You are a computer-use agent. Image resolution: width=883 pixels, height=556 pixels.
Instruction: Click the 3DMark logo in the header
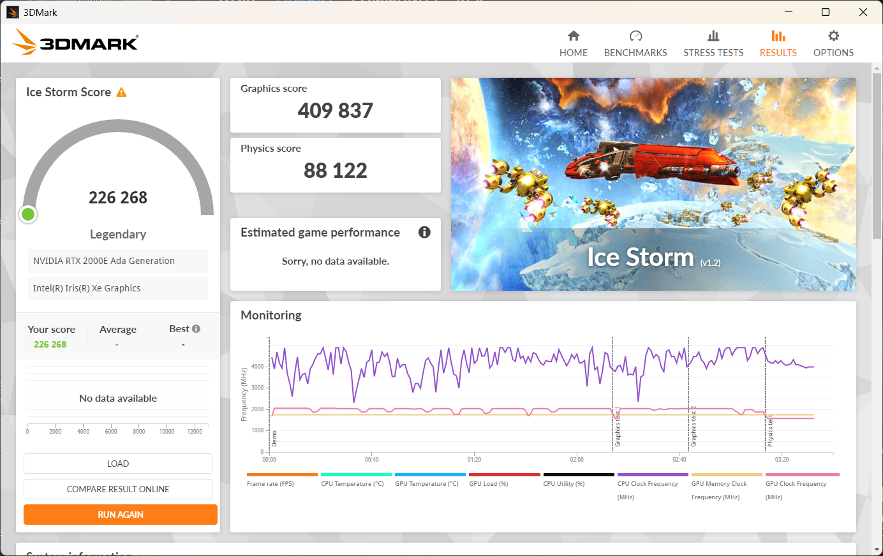coord(75,42)
